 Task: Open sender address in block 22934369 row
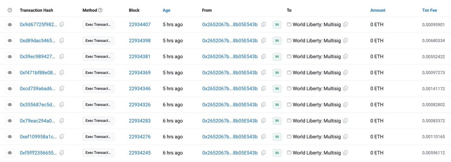(x=230, y=73)
